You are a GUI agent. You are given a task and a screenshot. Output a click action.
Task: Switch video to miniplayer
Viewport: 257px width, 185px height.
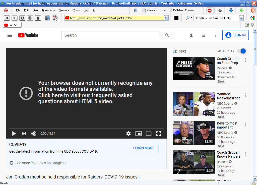tap(139, 134)
